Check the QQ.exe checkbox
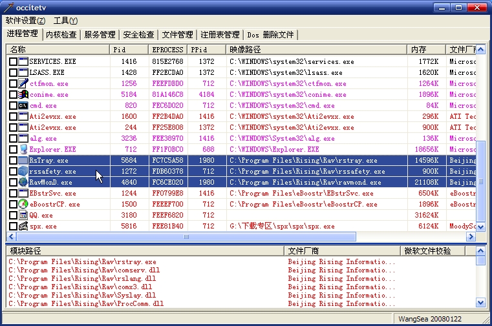The width and height of the screenshot is (492, 326). coord(13,215)
